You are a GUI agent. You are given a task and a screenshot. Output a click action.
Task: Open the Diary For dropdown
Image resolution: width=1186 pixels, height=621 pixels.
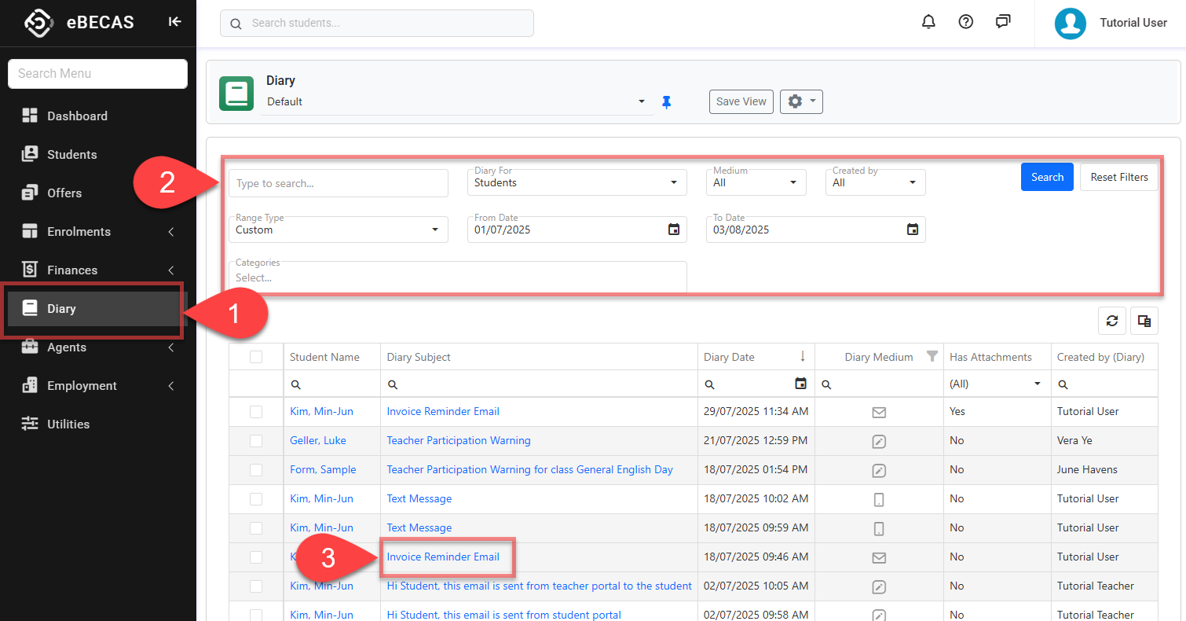point(577,182)
